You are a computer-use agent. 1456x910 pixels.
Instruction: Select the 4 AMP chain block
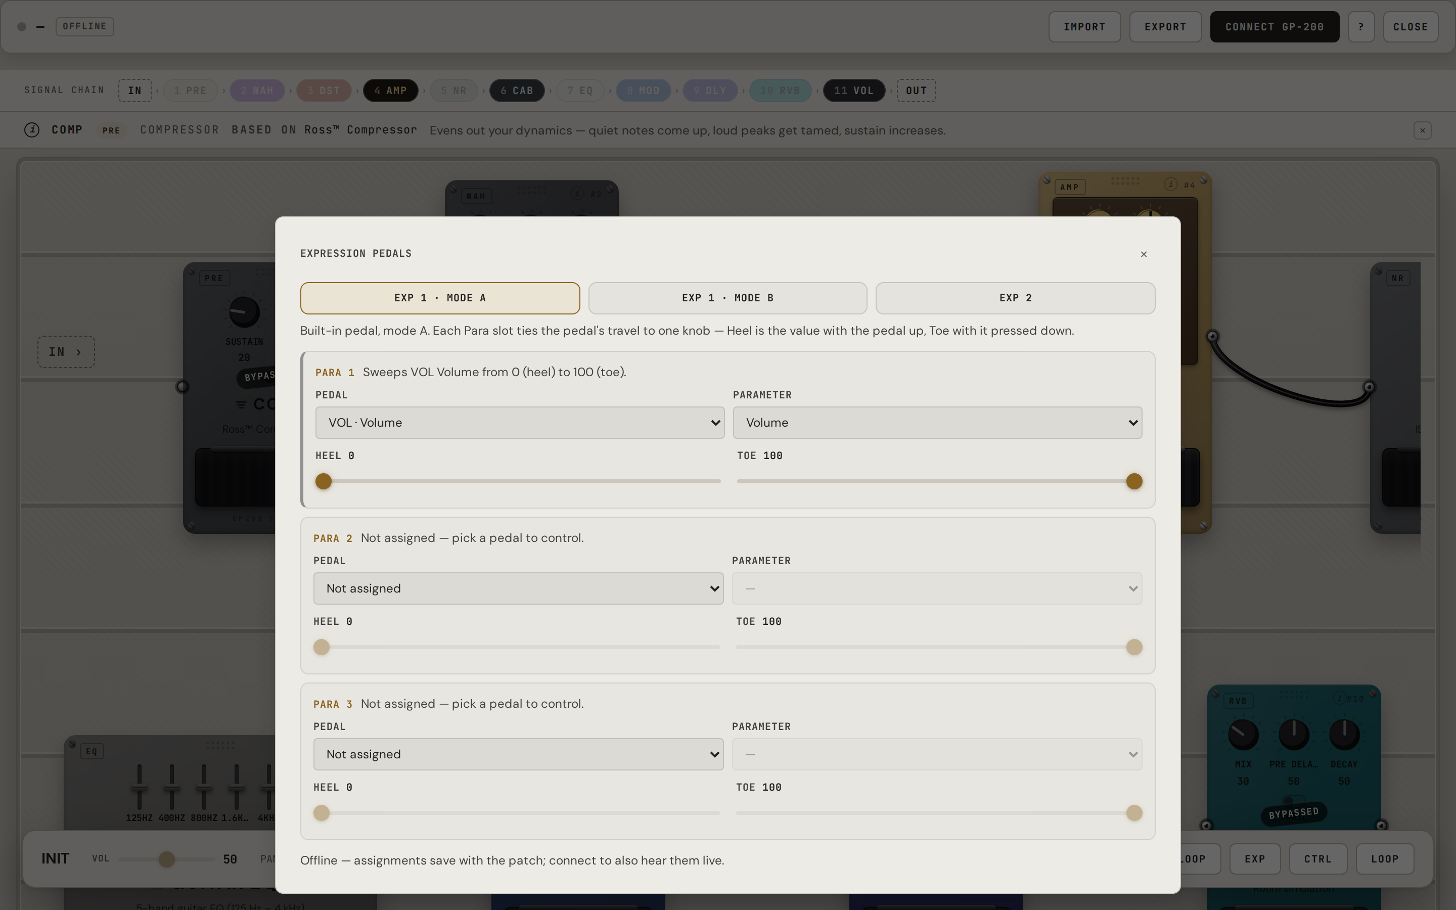[390, 90]
